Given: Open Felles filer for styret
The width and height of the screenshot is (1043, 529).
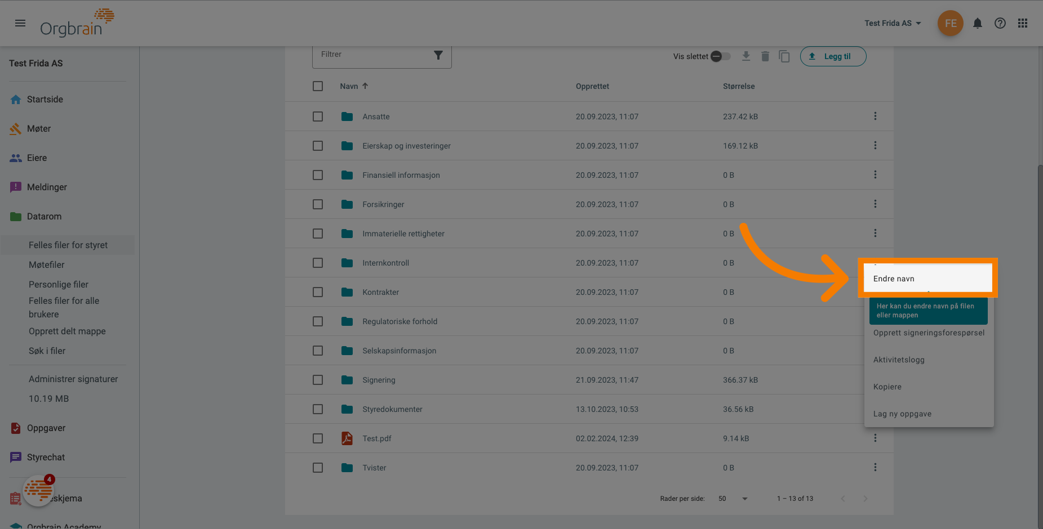Looking at the screenshot, I should (x=68, y=245).
